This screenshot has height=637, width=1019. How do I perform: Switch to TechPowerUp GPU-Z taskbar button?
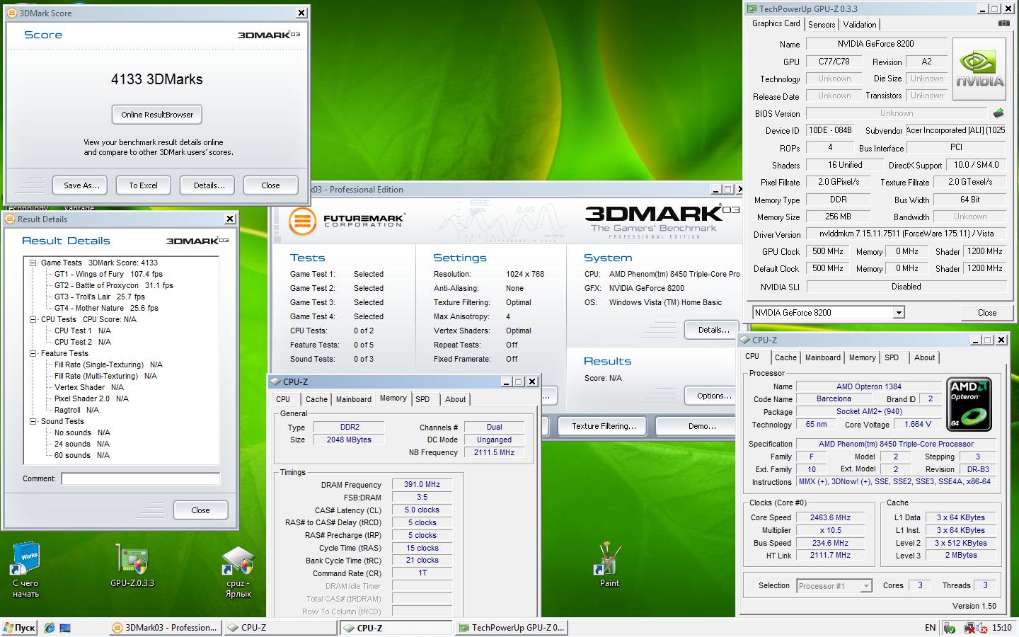pyautogui.click(x=511, y=628)
